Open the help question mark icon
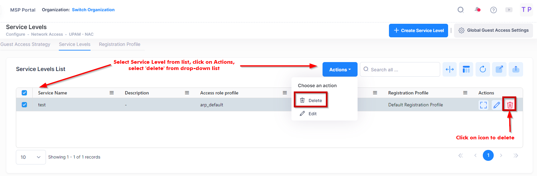Screen dimensions: 537x176 [493, 10]
